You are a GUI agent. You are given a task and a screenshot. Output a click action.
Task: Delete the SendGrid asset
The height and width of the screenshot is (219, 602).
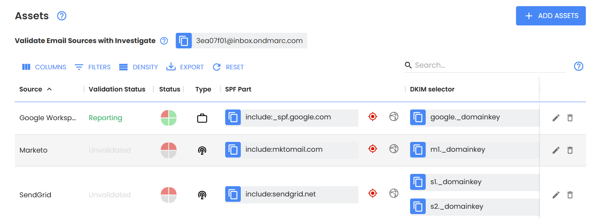click(x=570, y=195)
